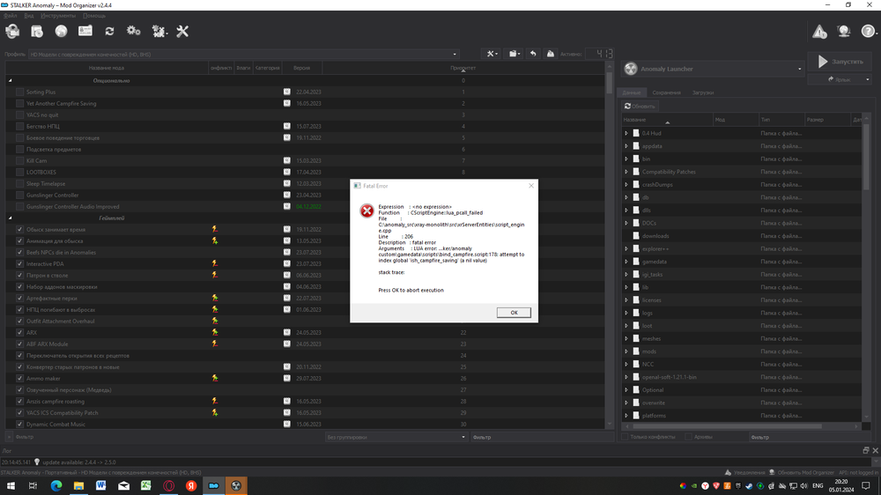Open the Anomaly Launcher executable dropdown

click(713, 69)
